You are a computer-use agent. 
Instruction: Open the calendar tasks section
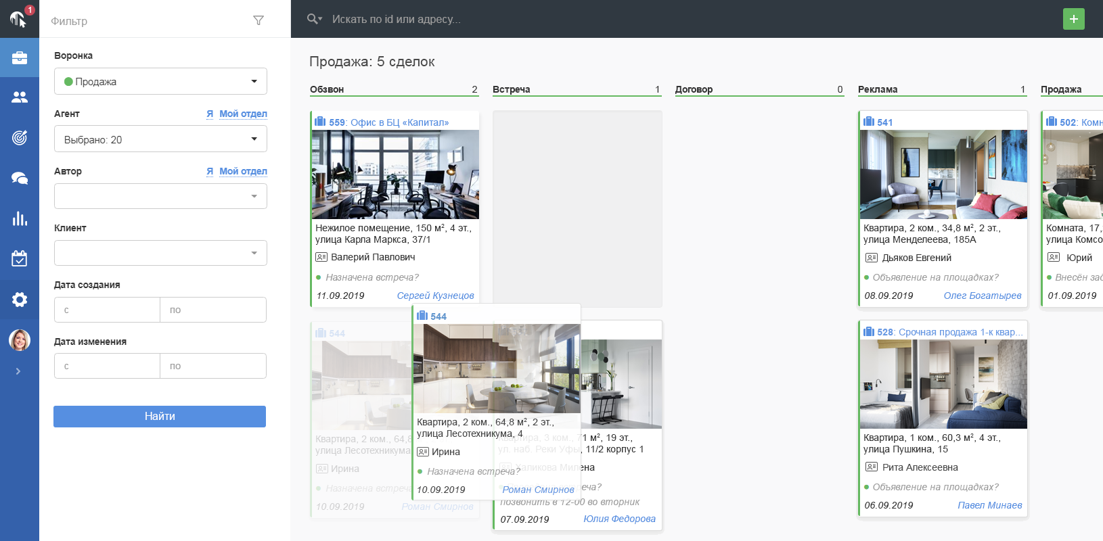(x=20, y=258)
